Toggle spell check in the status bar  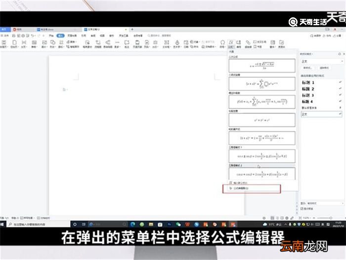[28, 218]
